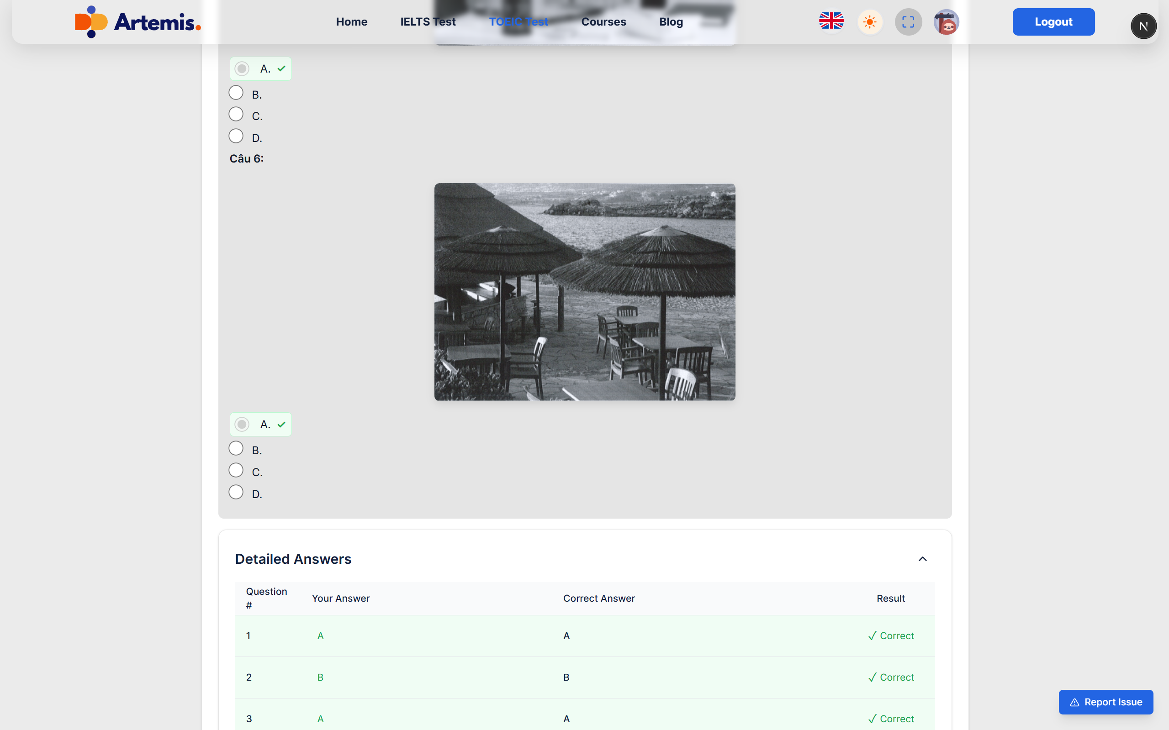Click the Artemis logo icon
The height and width of the screenshot is (730, 1169).
click(x=91, y=22)
